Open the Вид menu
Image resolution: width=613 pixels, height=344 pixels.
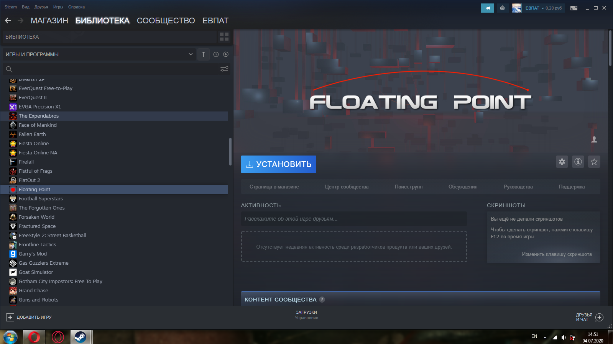point(26,7)
